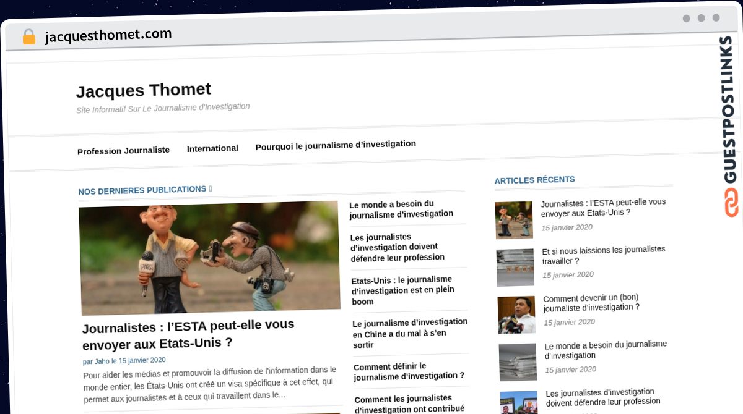This screenshot has height=414, width=743.
Task: Click the date under 'Comment devenir un (bon)'
Action: (569, 322)
